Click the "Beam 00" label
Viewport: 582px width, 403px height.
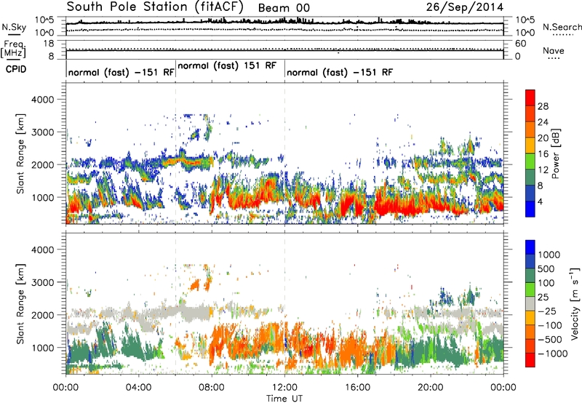pyautogui.click(x=284, y=8)
